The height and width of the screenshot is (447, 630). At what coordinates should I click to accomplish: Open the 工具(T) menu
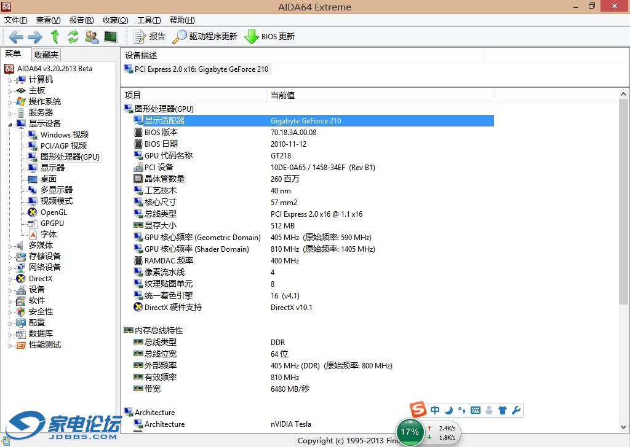148,20
